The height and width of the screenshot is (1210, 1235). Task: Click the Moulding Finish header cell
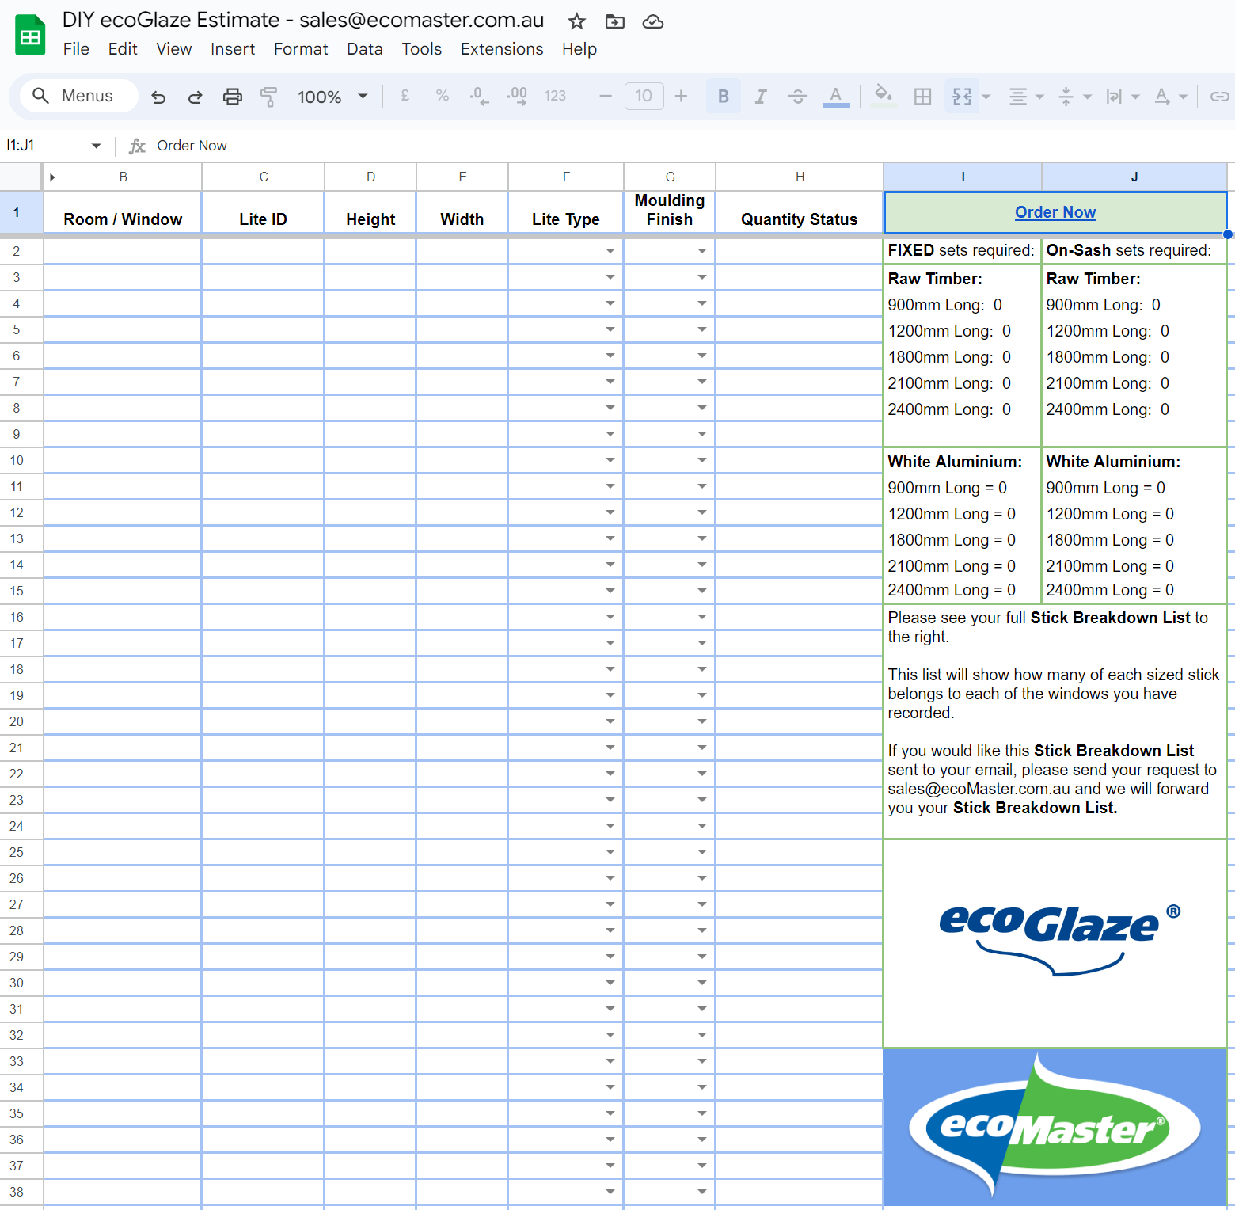pyautogui.click(x=670, y=212)
